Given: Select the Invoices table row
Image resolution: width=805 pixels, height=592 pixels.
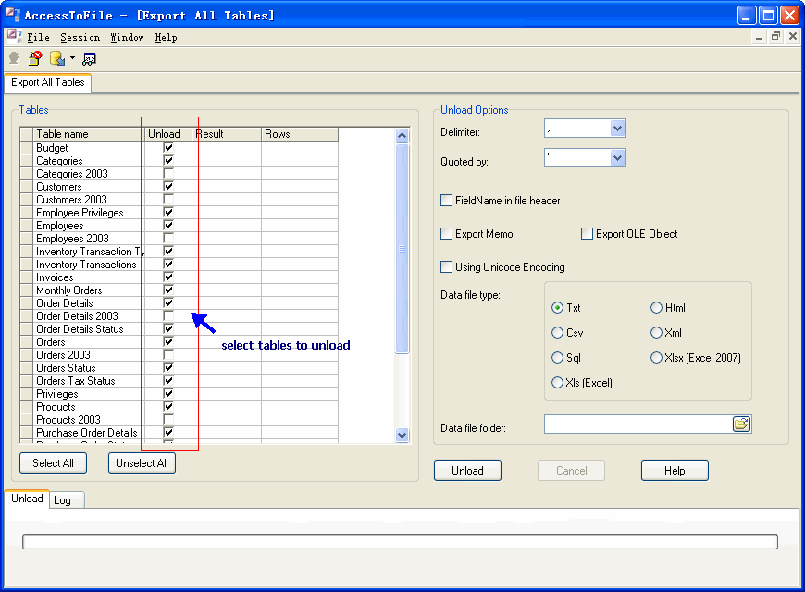Looking at the screenshot, I should pyautogui.click(x=179, y=277).
